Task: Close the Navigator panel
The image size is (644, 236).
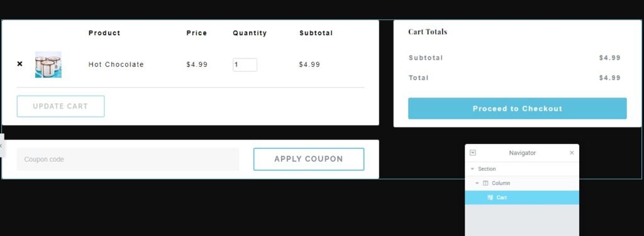Action: tap(572, 152)
